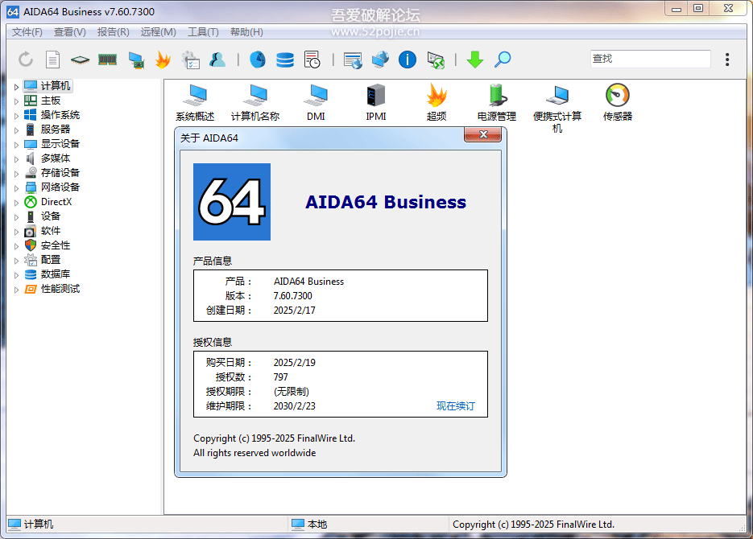Click the scheduled report clock toolbar icon

click(x=312, y=60)
